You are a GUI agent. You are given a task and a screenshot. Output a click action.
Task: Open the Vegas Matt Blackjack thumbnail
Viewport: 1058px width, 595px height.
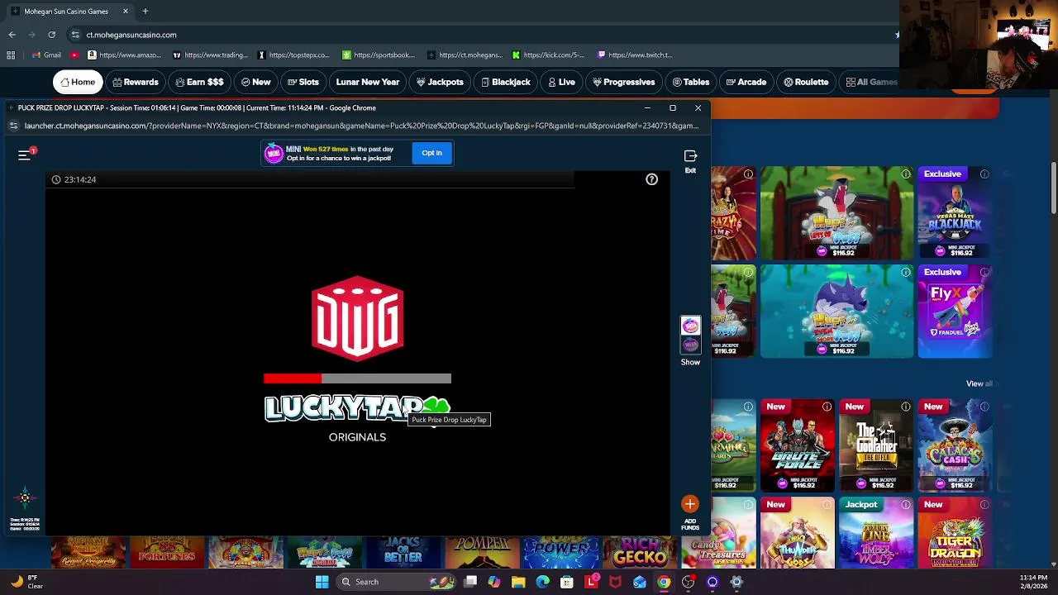pyautogui.click(x=955, y=213)
